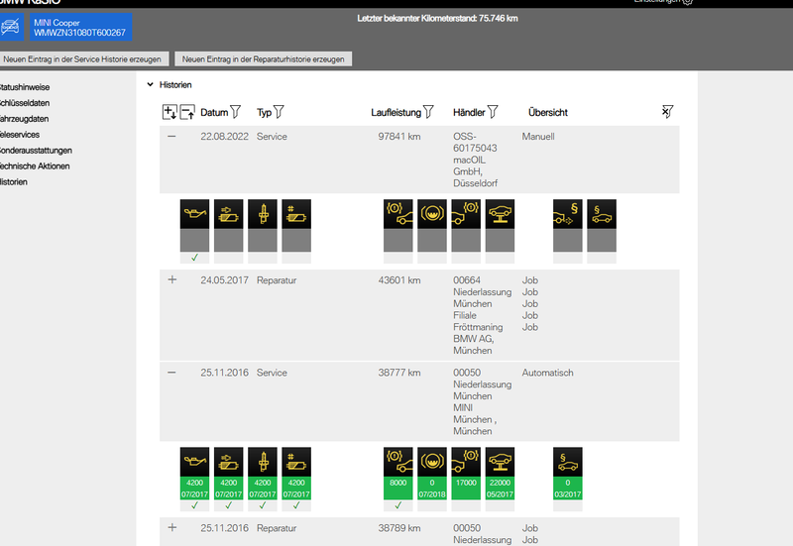The height and width of the screenshot is (546, 793).
Task: Click brake fluid icon in 22.08.2022 service
Action: tap(432, 214)
